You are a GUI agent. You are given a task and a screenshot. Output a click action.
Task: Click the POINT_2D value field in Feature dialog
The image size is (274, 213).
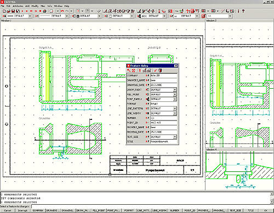pos(164,123)
